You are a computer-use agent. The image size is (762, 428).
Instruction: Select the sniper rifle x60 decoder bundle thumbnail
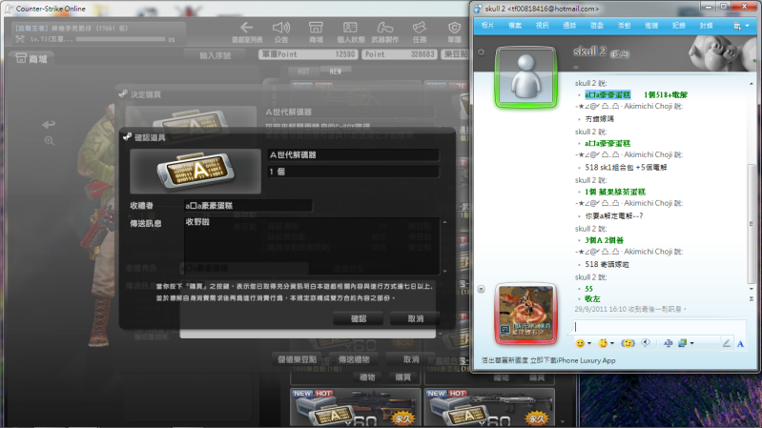(356, 407)
